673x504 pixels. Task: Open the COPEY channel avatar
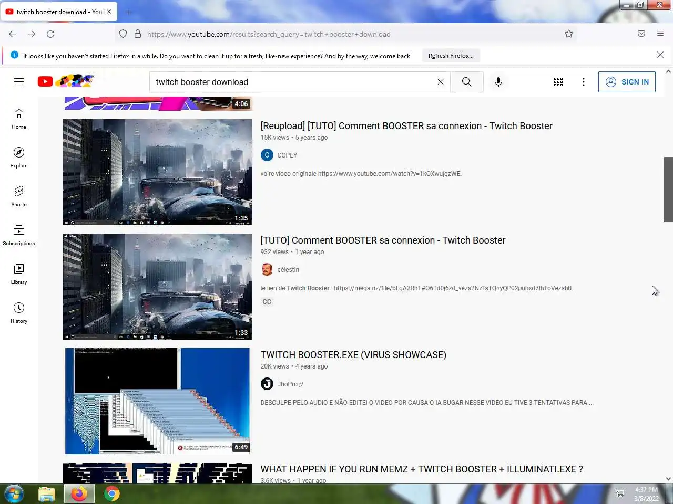pyautogui.click(x=267, y=155)
